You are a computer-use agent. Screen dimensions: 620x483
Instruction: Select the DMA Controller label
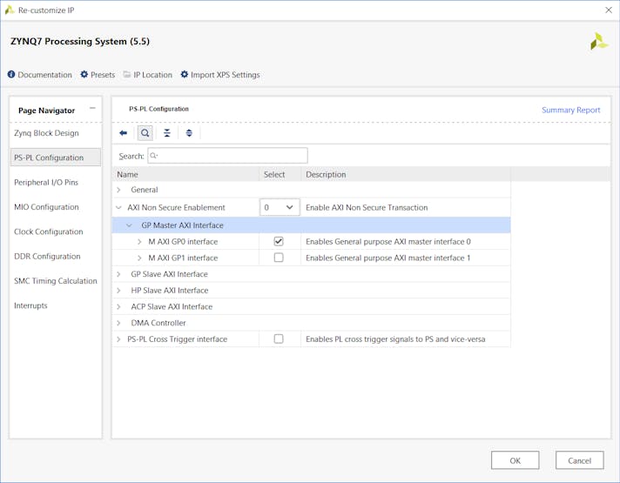tap(158, 323)
